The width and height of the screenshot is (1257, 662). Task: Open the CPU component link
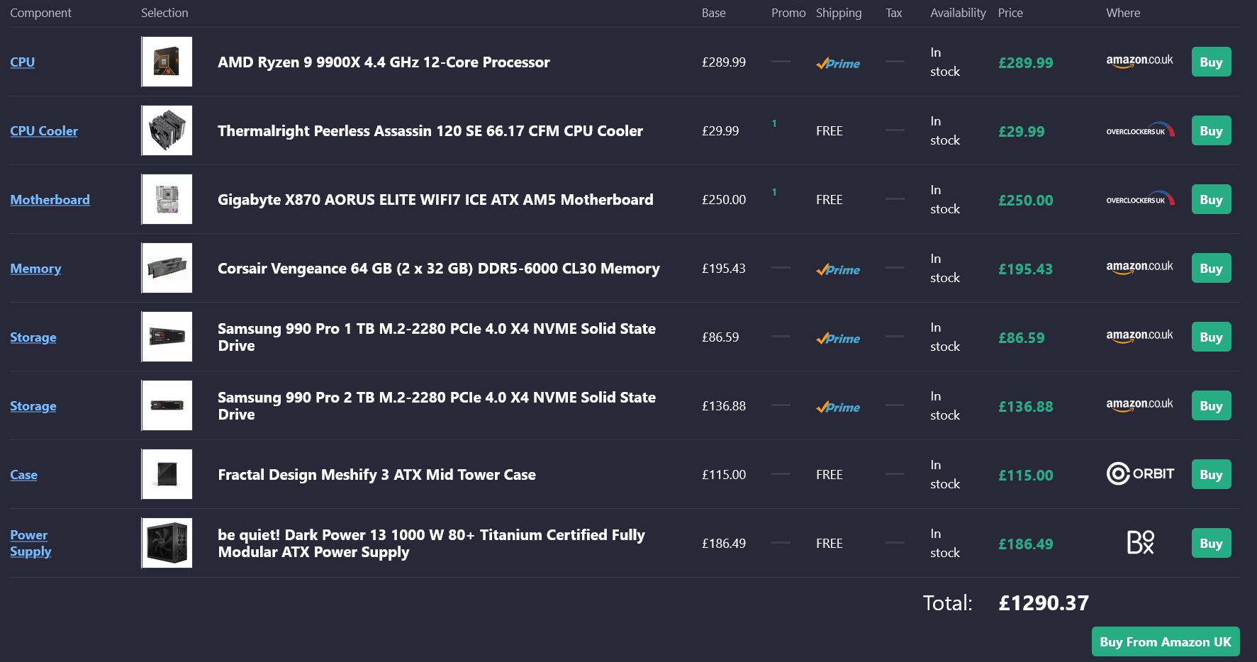click(x=23, y=62)
